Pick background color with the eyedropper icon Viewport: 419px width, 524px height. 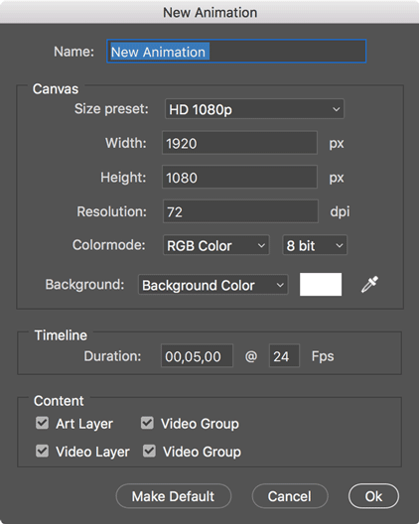(369, 285)
